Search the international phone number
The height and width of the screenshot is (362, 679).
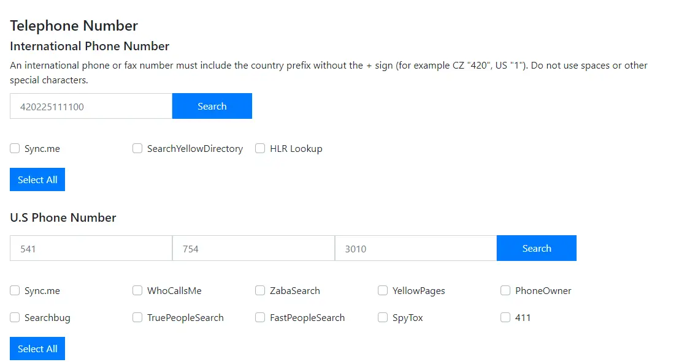(212, 106)
